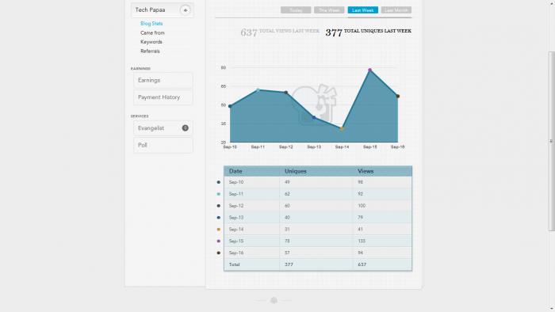
Task: Open the Came from link
Action: [x=152, y=32]
